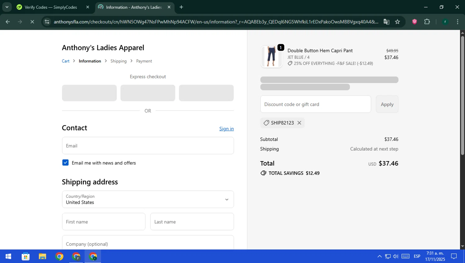Click the TOTAL SAVINGS tag icon
This screenshot has width=465, height=263.
[263, 173]
